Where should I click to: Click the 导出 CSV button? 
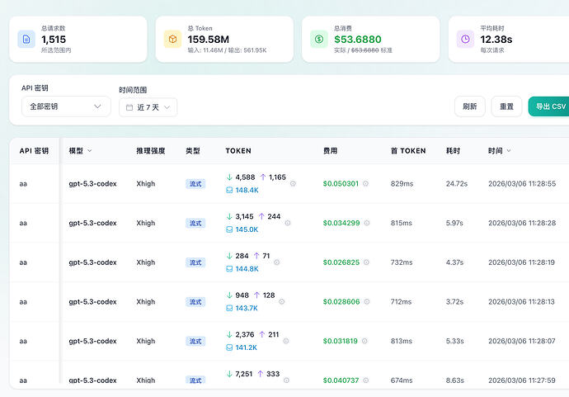click(549, 106)
